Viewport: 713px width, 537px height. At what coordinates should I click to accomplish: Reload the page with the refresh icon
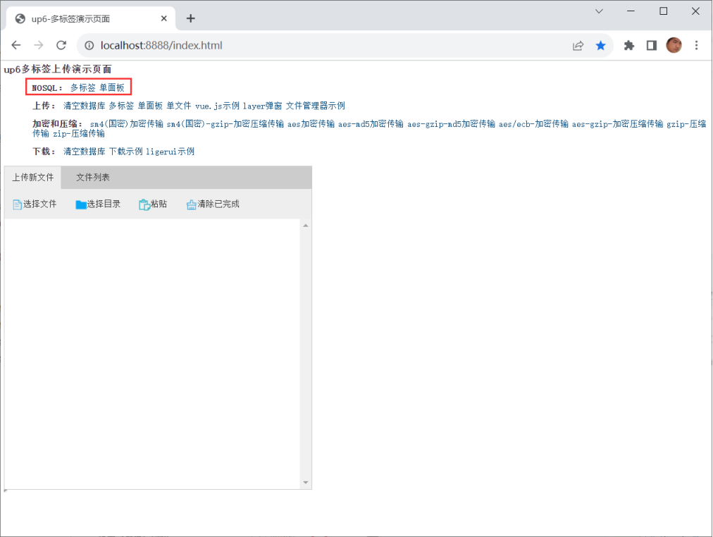[61, 45]
